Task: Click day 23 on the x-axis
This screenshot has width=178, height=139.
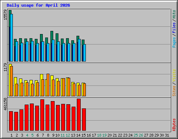Action: 125,135
